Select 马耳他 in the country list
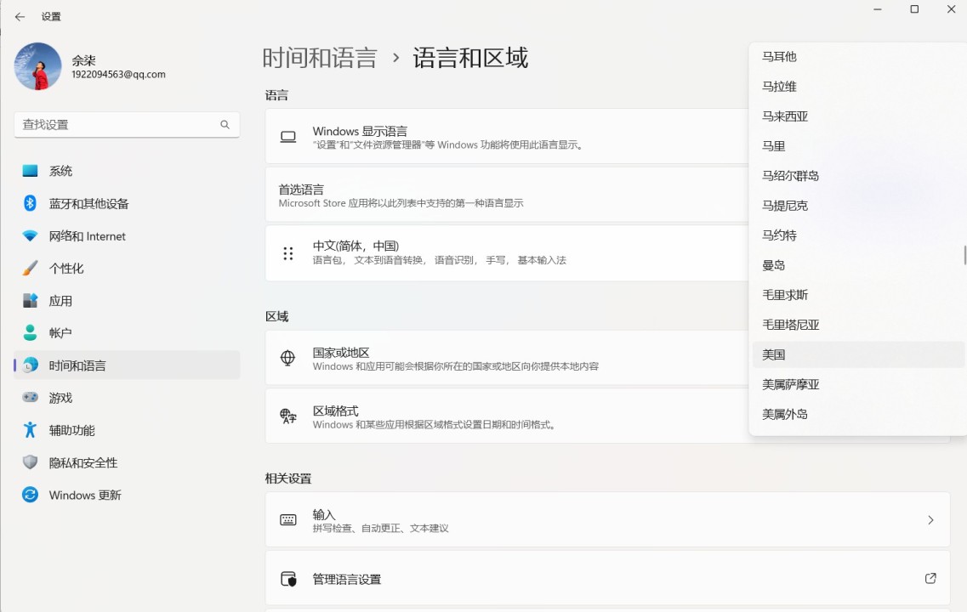This screenshot has height=612, width=967. pyautogui.click(x=857, y=57)
